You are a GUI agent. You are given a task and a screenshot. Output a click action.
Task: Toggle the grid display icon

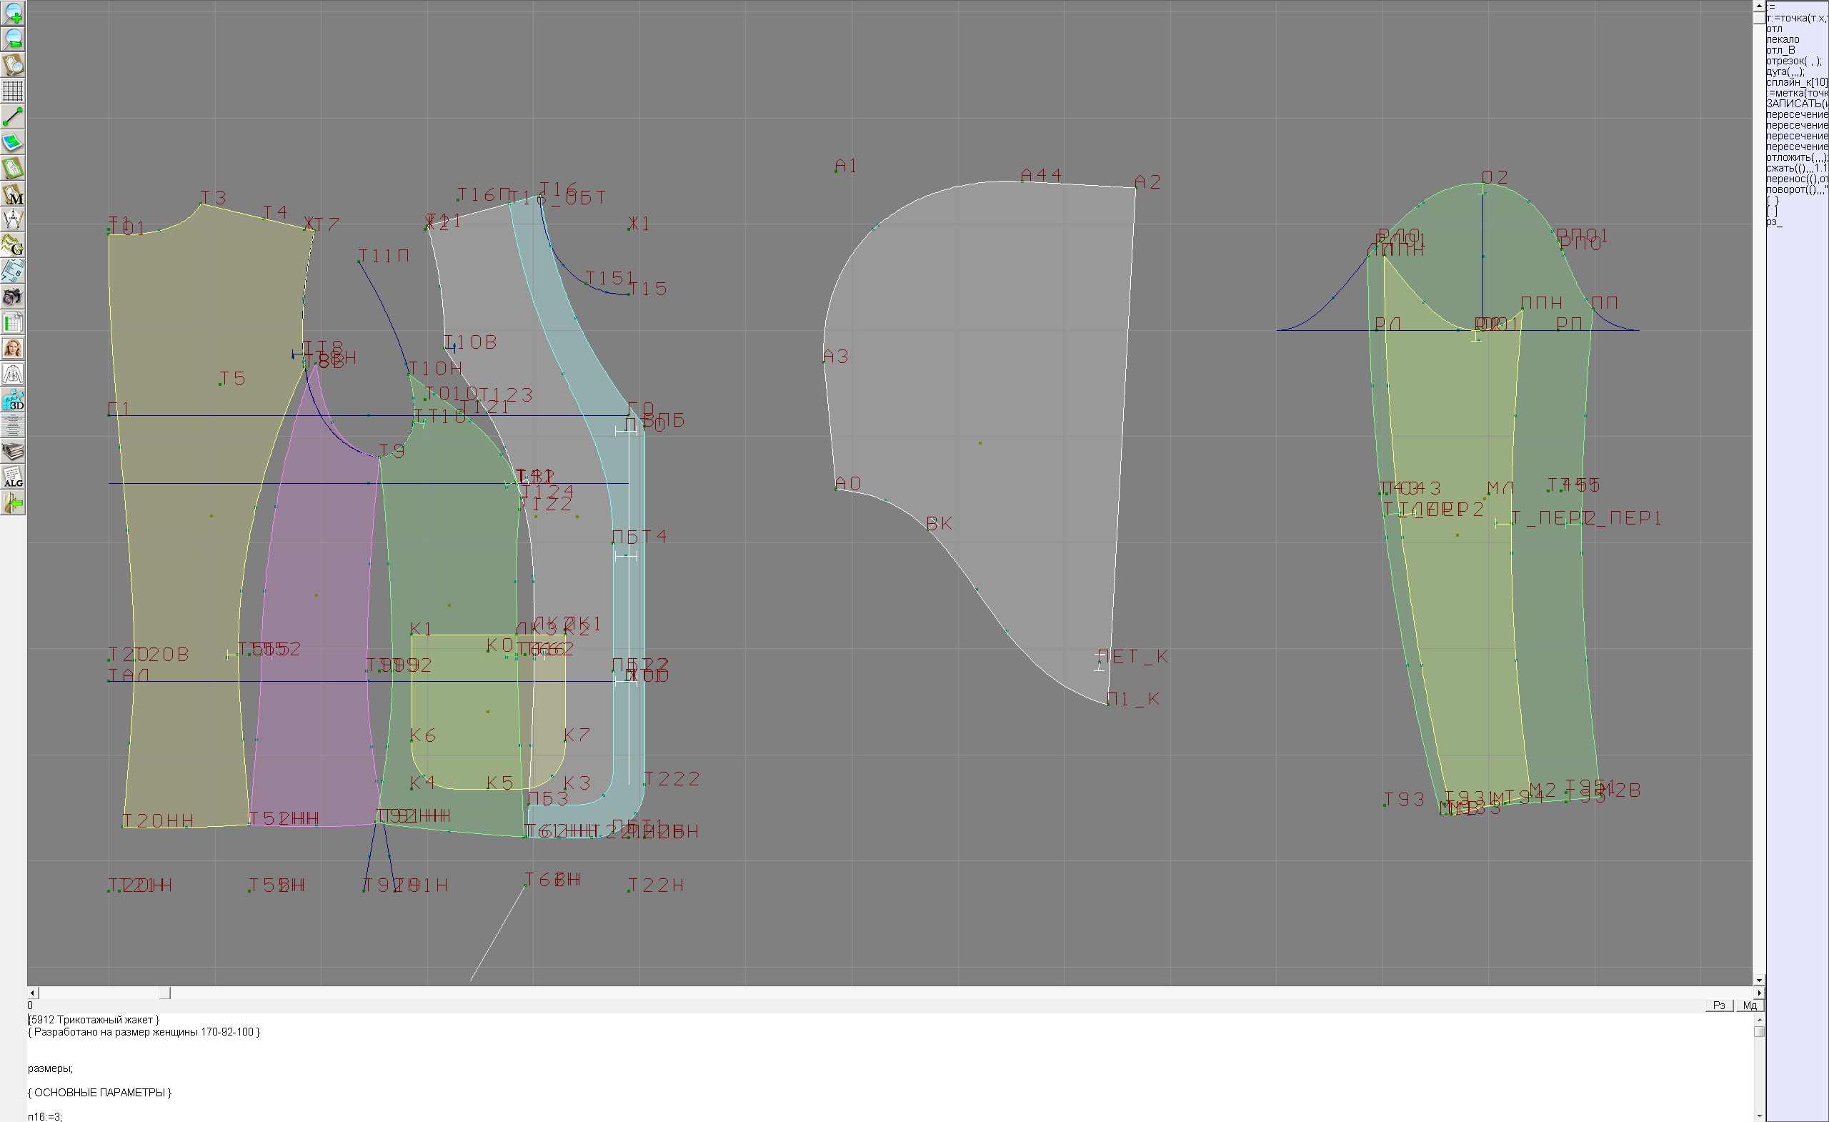click(13, 91)
